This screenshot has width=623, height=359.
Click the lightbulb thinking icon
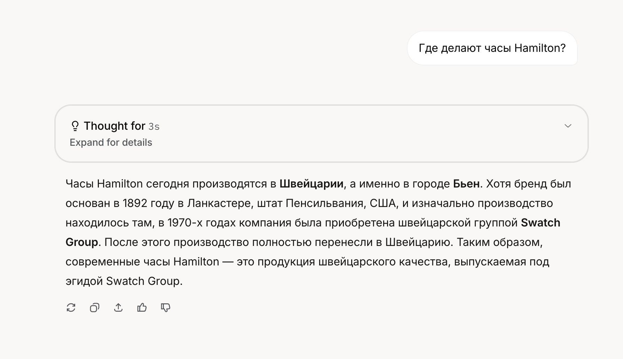click(x=75, y=126)
